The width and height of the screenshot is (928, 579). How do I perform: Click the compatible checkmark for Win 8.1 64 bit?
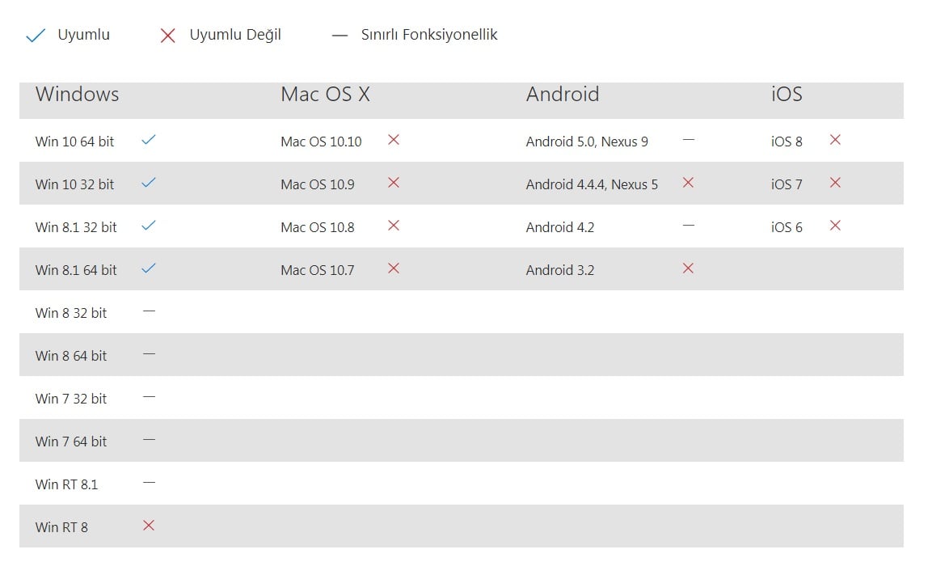click(149, 268)
